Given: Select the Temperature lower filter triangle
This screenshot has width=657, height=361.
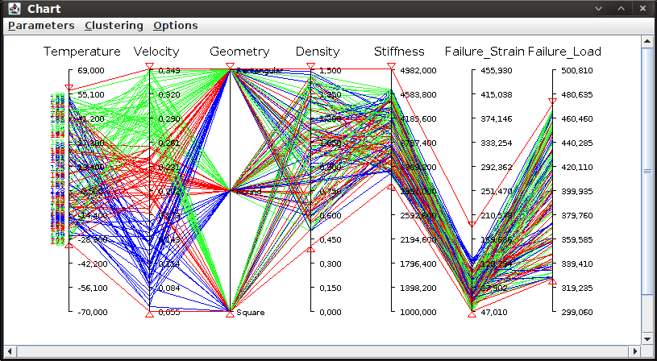Looking at the screenshot, I should pyautogui.click(x=69, y=245).
